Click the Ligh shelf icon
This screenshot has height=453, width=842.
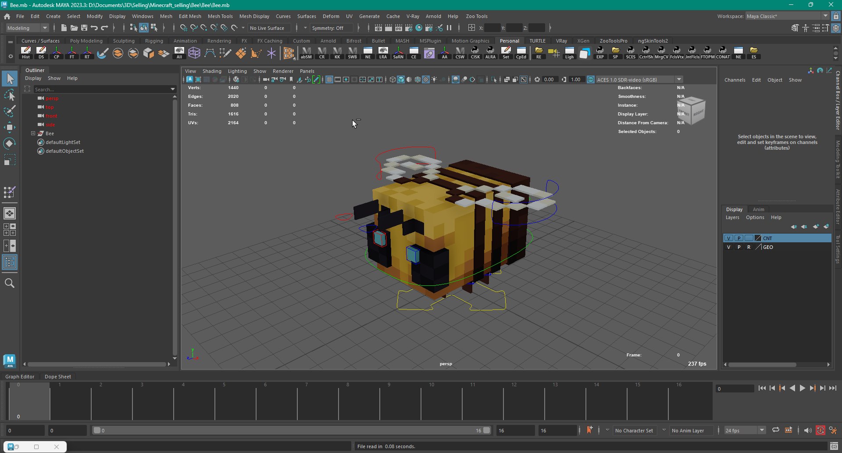point(569,53)
